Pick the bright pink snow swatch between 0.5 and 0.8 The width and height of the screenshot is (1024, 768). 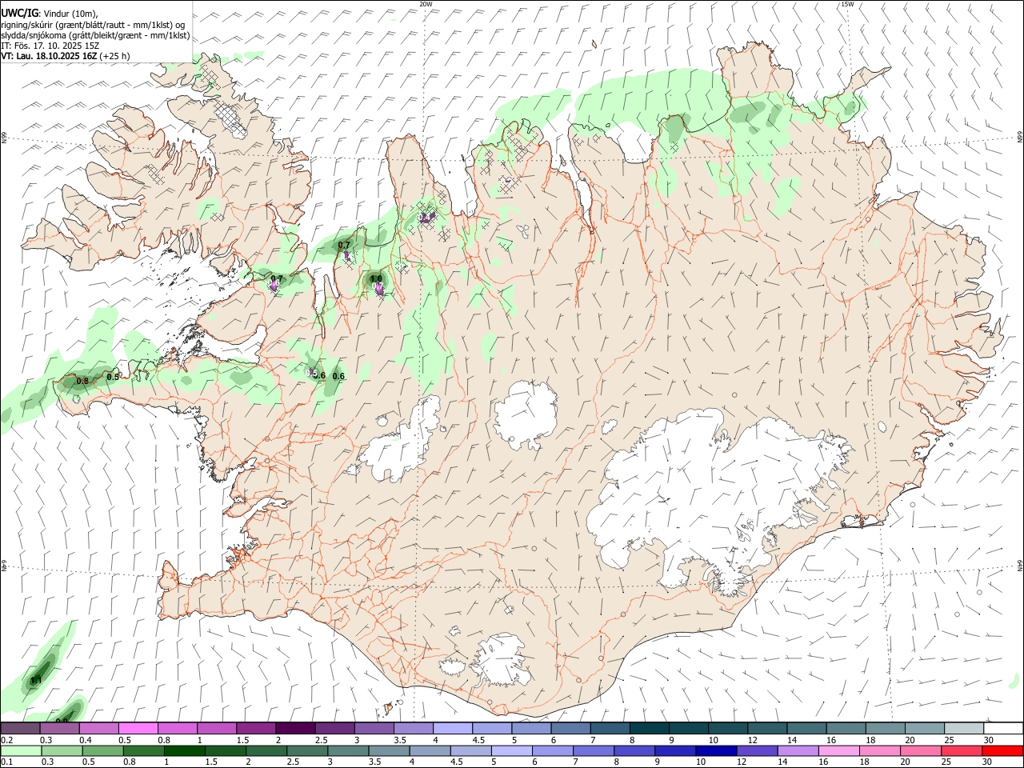138,729
